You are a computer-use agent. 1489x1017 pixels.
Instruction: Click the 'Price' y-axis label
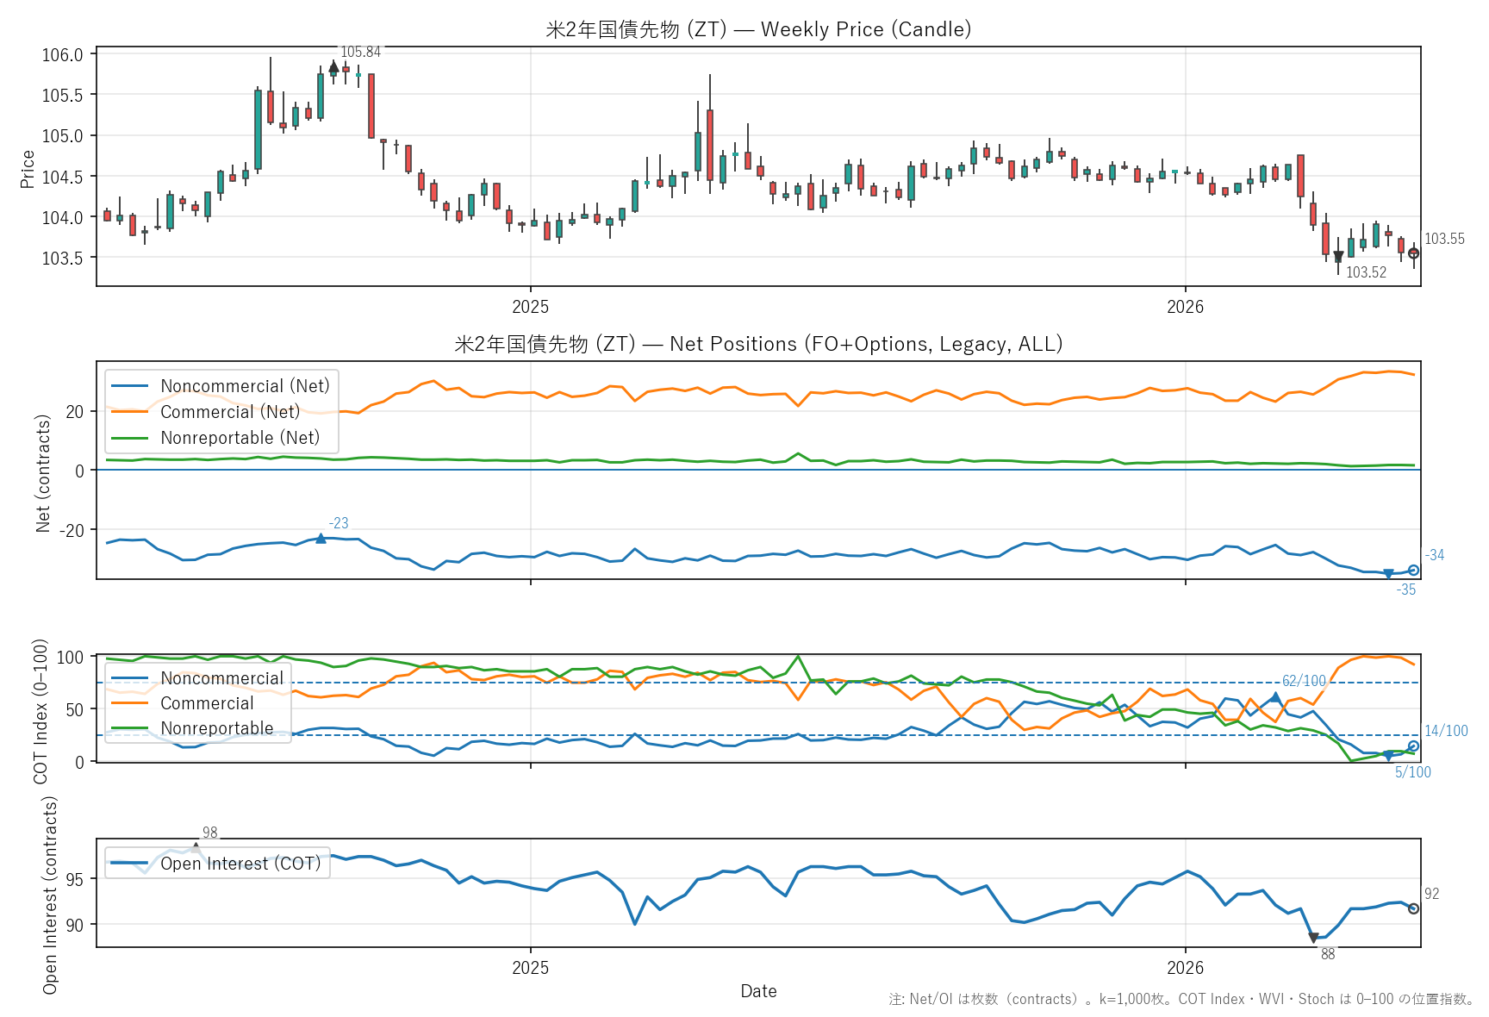(28, 169)
